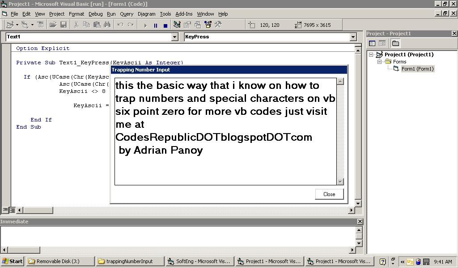This screenshot has height=268, width=458.
Task: Open the Window menu
Action: (205, 14)
